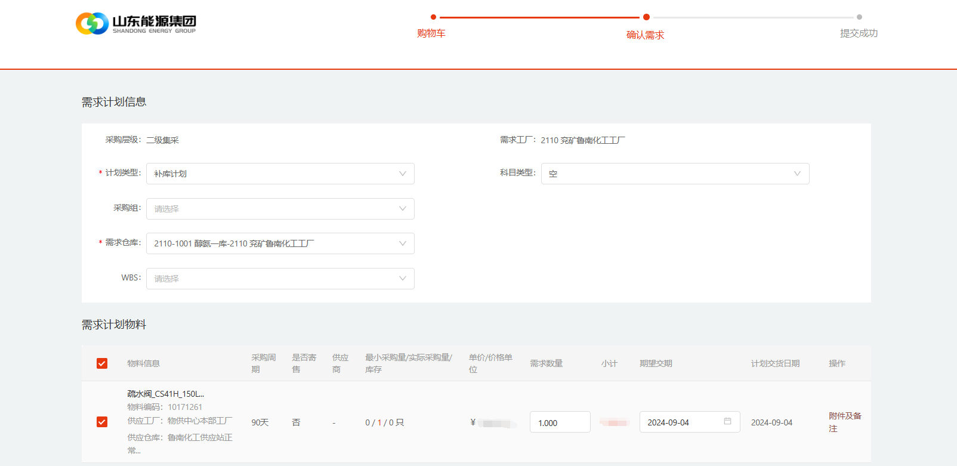Go to the 购物车 step label
The height and width of the screenshot is (466, 957).
431,33
